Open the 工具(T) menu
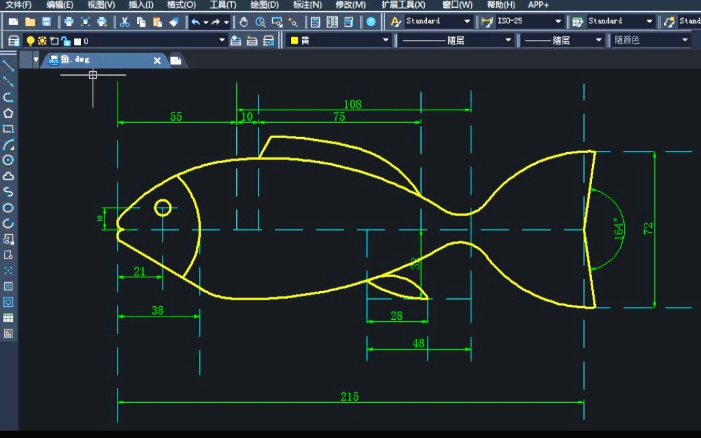 click(x=223, y=5)
